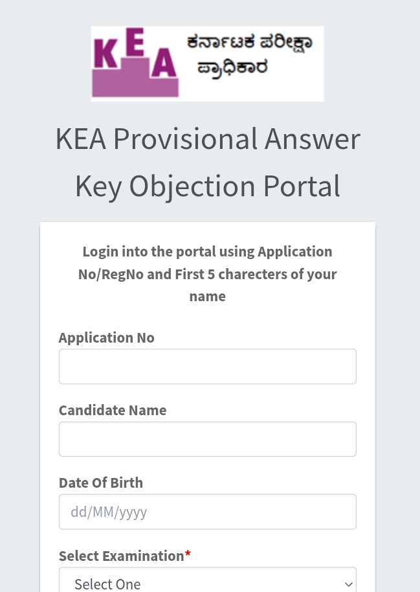Click into the Candidate Name field
Screen dimensions: 420x592
pos(207,439)
